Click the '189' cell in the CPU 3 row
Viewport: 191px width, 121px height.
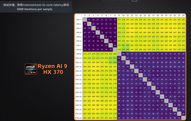tap(132, 28)
